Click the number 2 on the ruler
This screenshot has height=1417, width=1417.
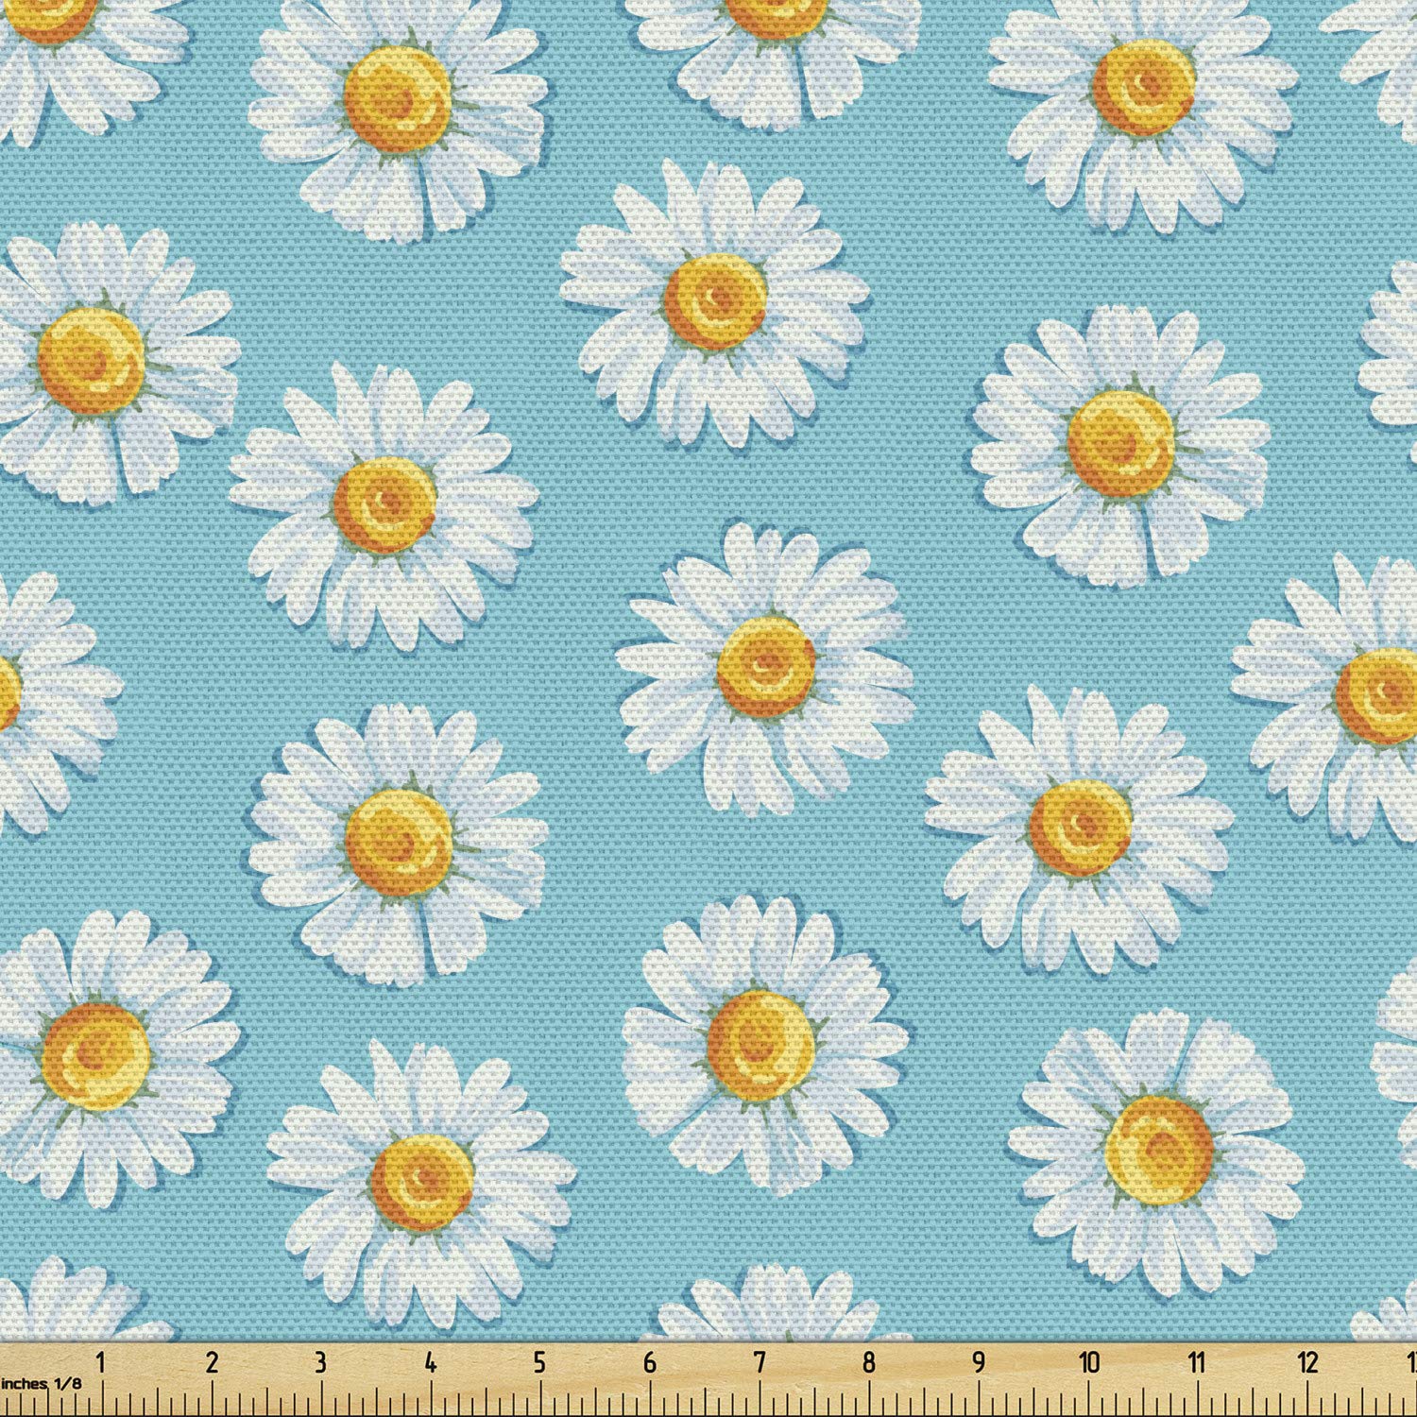click(x=212, y=1361)
